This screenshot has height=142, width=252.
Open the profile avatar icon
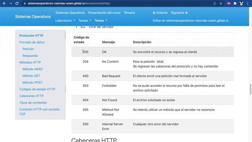tap(241, 4)
